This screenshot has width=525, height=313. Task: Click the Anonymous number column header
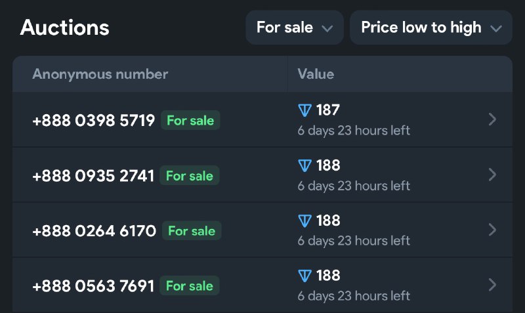click(x=100, y=74)
